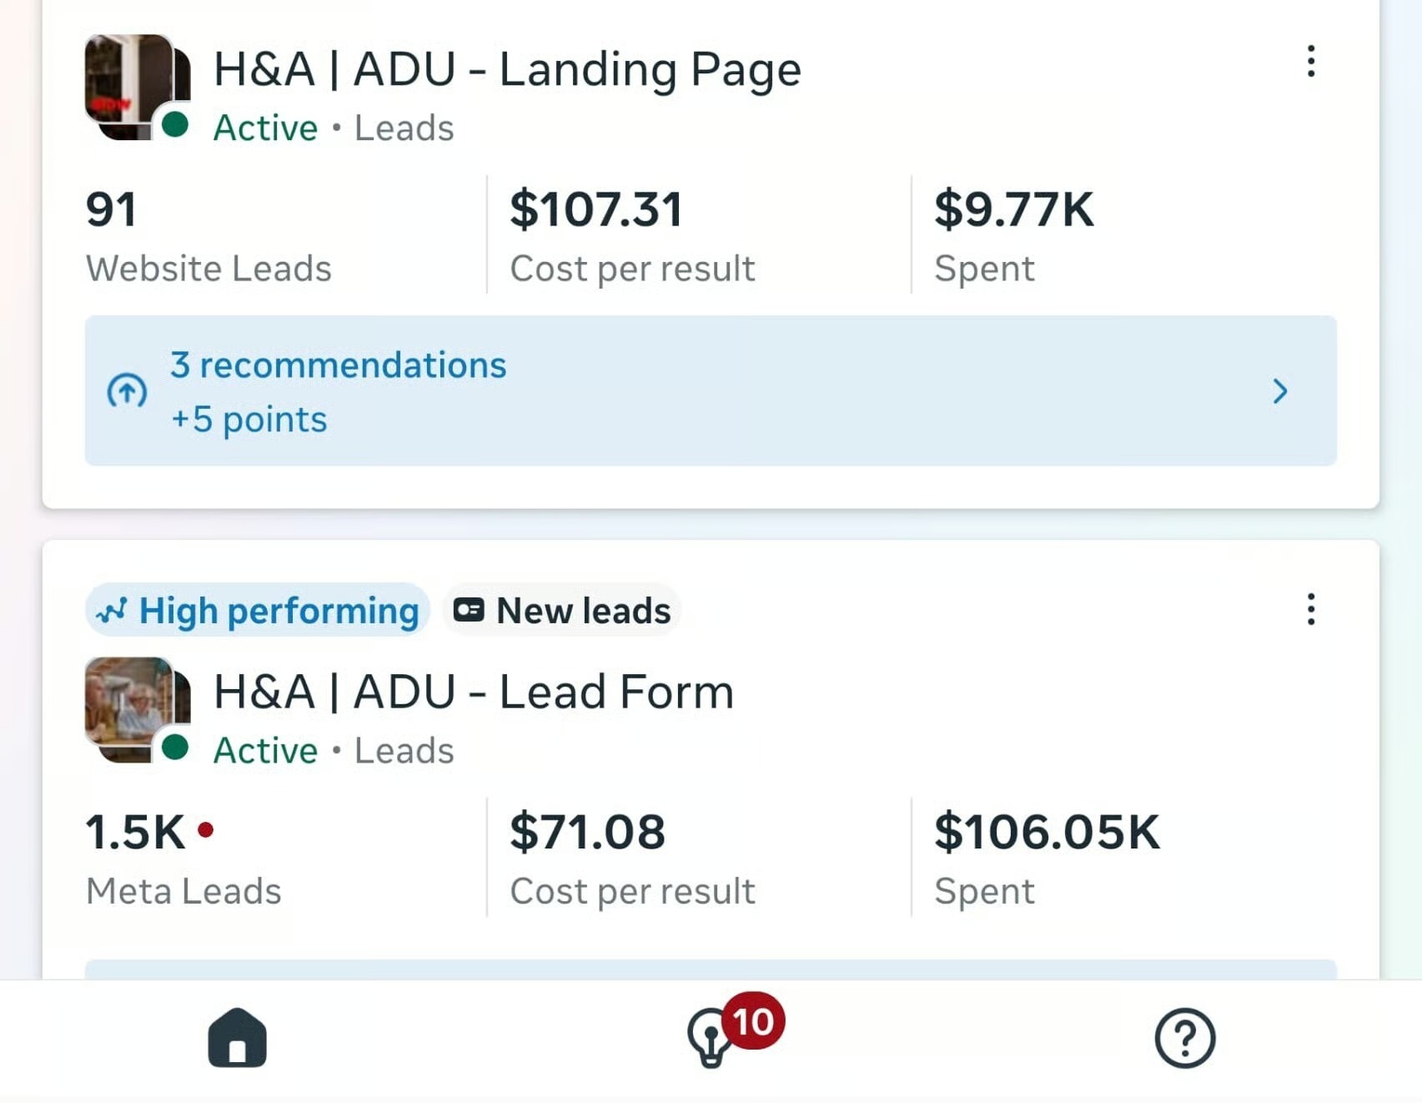Screen dimensions: 1422x1103
Task: Open options menu for ADU Lead Form campaign
Action: (x=1311, y=610)
